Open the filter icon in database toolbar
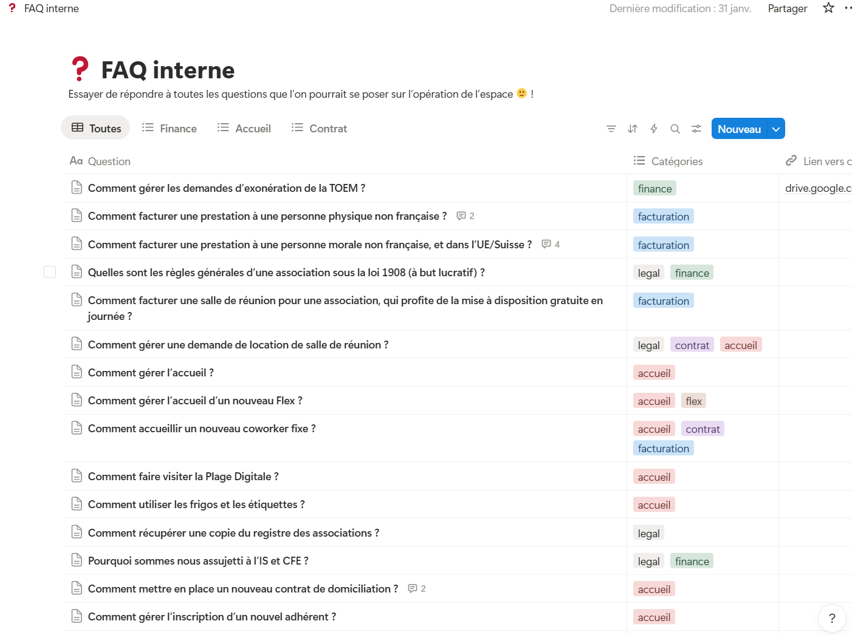This screenshot has height=635, width=852. point(611,129)
